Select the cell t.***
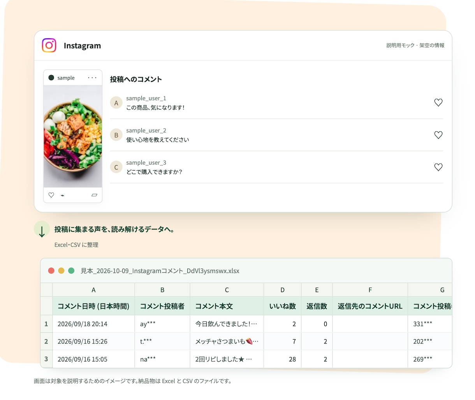The image size is (475, 400). click(x=162, y=341)
